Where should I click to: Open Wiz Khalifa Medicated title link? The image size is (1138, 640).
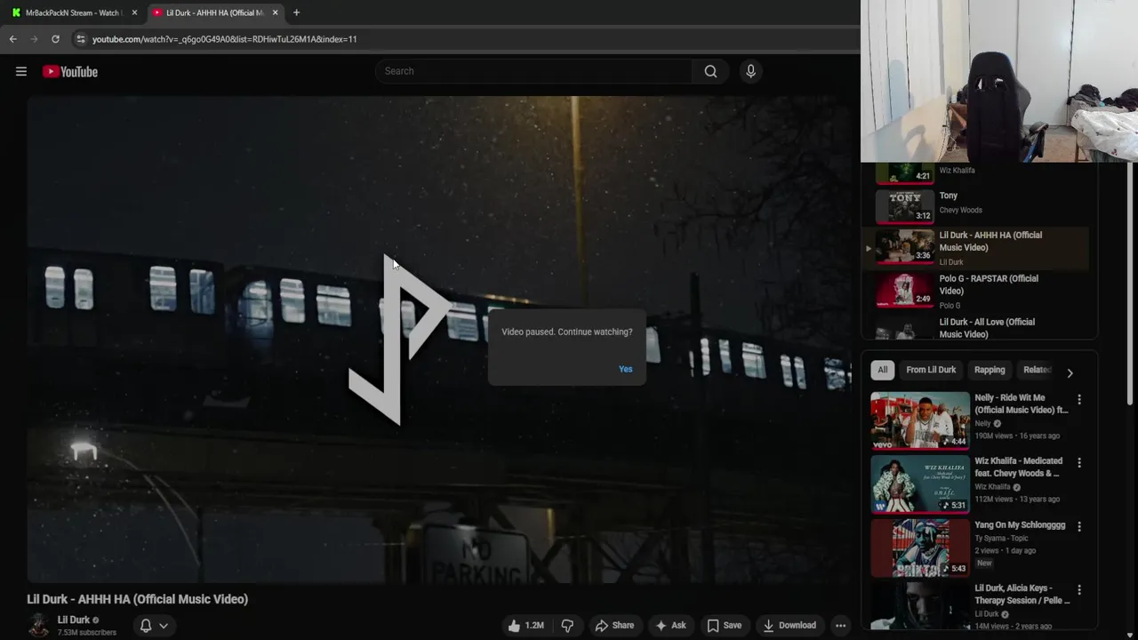1019,467
